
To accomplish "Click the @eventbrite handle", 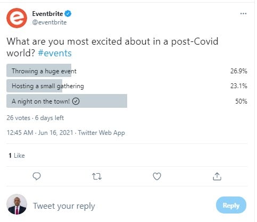I will tap(49, 22).
